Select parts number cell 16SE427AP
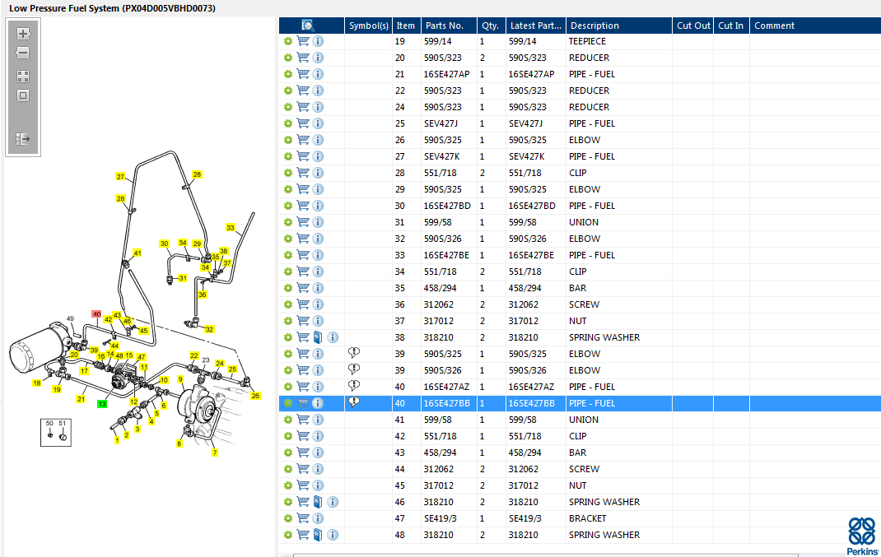Viewport: 881px width, 557px height. tap(447, 74)
